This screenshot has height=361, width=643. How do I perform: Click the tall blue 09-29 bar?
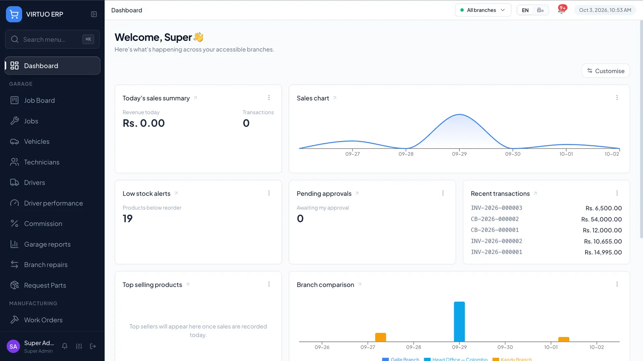(459, 322)
